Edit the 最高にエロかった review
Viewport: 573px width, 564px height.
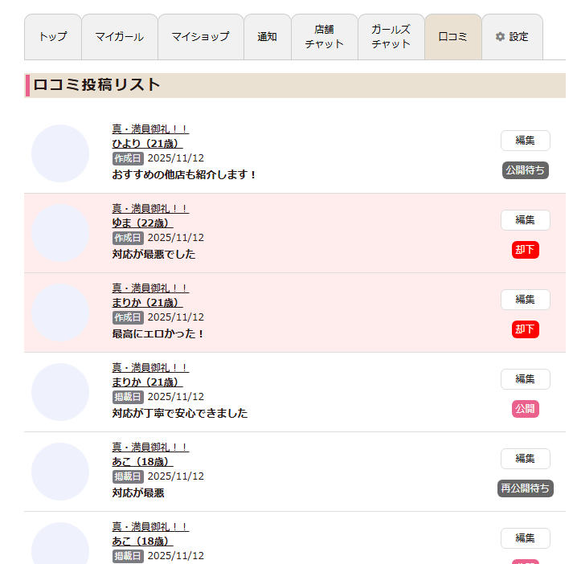pyautogui.click(x=525, y=300)
